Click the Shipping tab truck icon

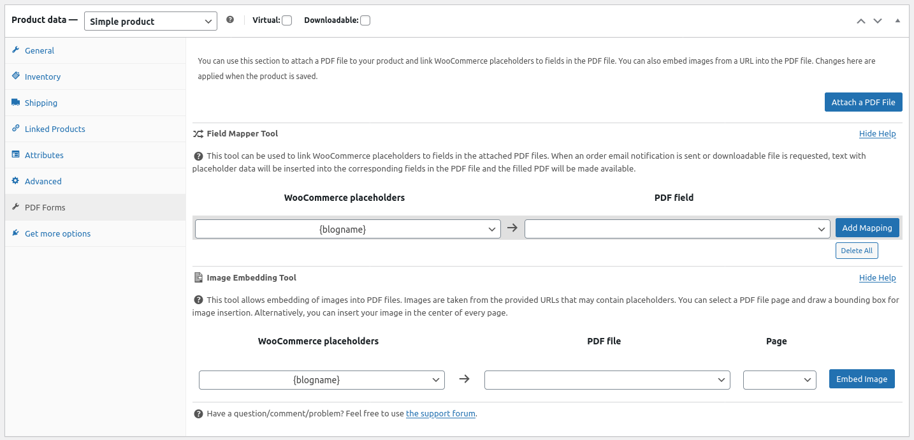pos(16,102)
